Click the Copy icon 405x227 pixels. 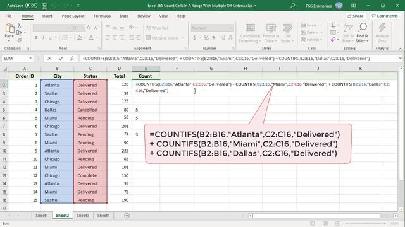click(19, 33)
